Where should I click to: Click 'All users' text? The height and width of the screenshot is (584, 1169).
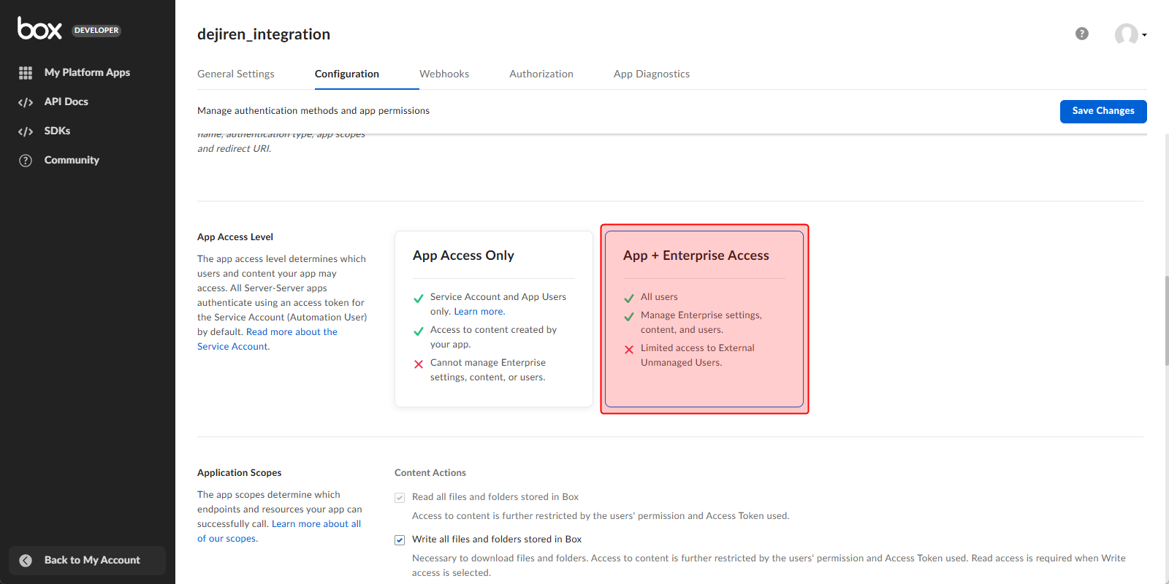click(x=659, y=297)
